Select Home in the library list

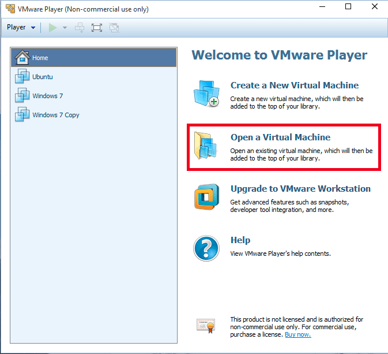94,58
